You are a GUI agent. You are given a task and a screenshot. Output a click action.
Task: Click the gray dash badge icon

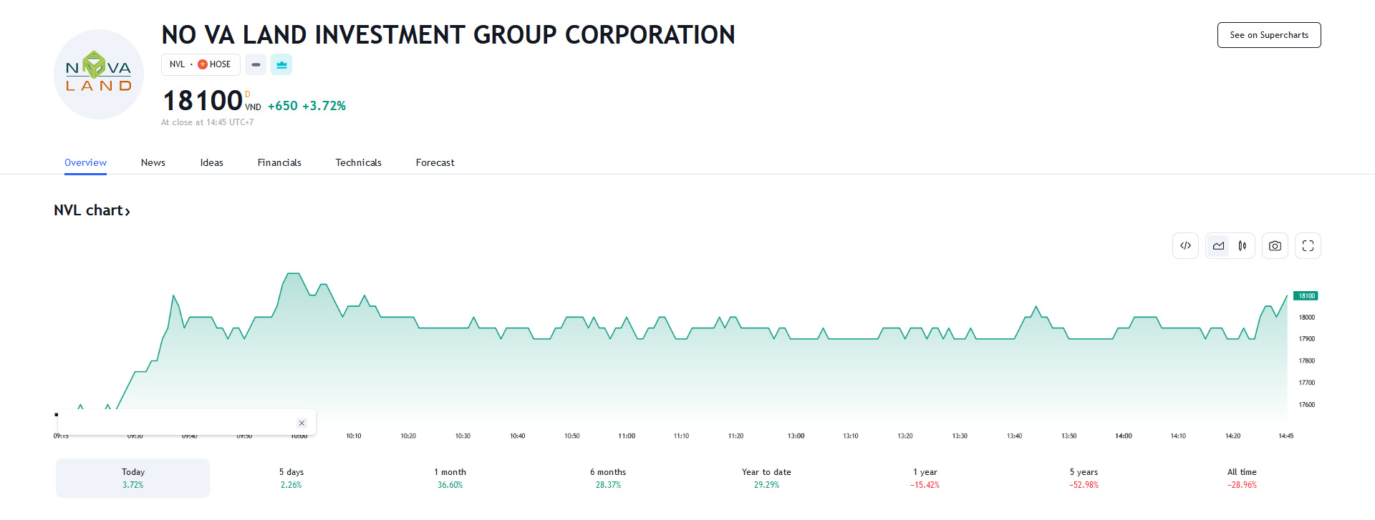click(x=256, y=64)
